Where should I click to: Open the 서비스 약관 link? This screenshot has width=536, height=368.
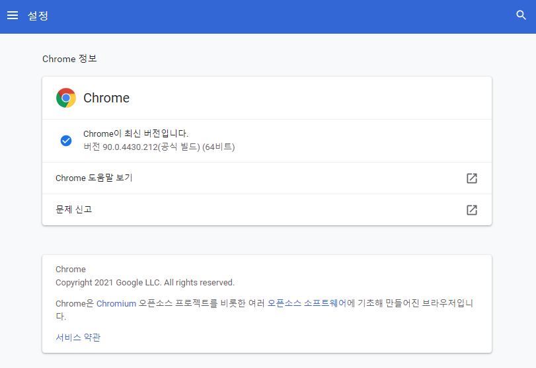click(x=78, y=337)
